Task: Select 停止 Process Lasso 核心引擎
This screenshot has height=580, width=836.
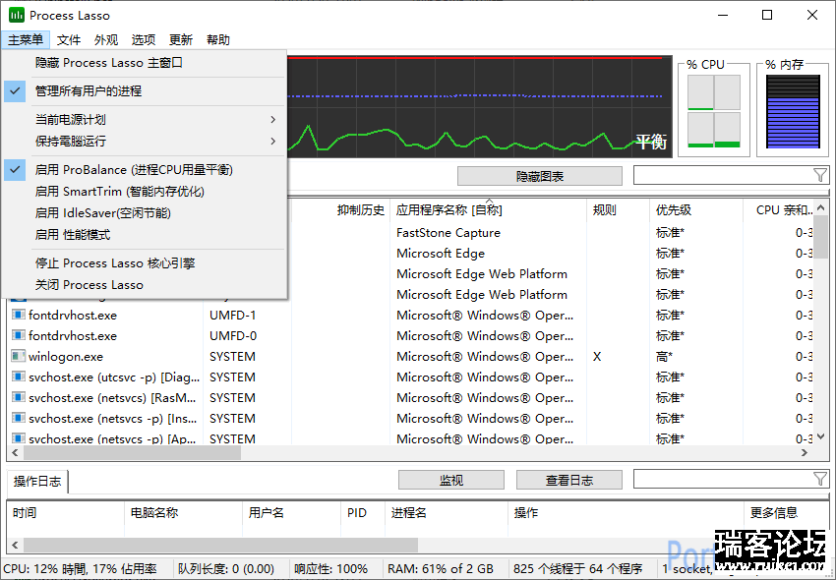Action: coord(145,263)
